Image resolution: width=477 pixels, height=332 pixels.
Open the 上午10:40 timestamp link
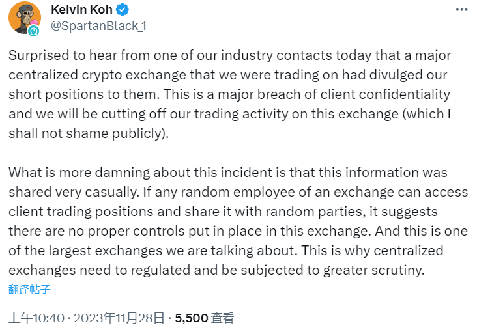pyautogui.click(x=36, y=318)
